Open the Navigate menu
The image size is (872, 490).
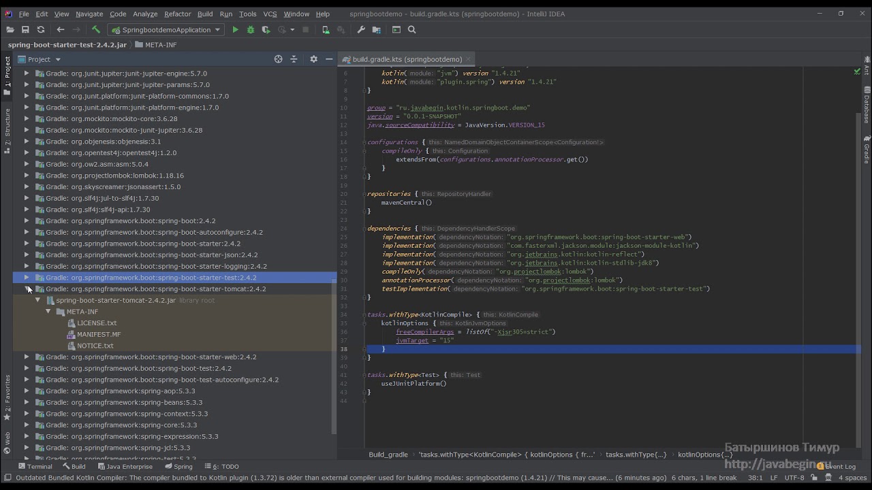pos(89,14)
